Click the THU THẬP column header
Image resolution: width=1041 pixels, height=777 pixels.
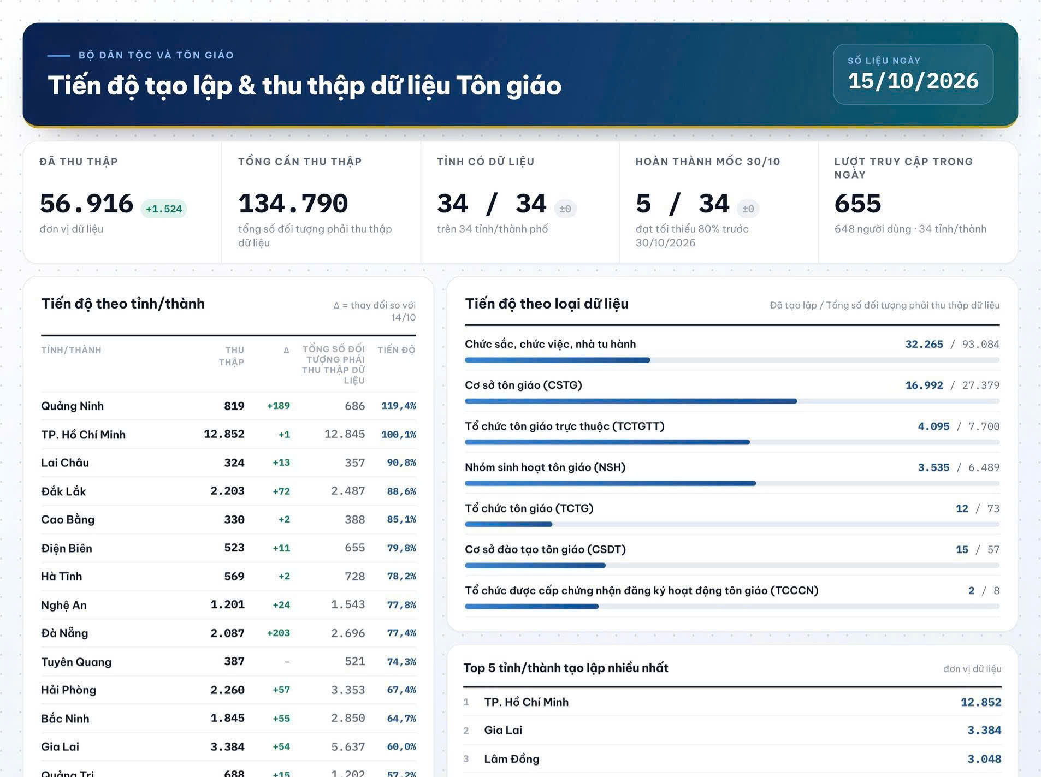point(232,356)
